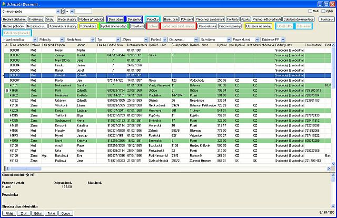
Task: Expand the Pouze aktivní filter dropdown
Action: click(x=257, y=39)
